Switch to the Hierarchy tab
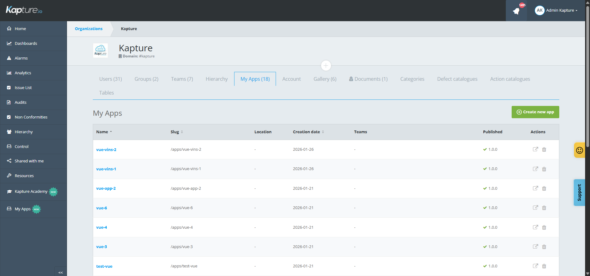Viewport: 590px width, 276px height. click(x=217, y=79)
